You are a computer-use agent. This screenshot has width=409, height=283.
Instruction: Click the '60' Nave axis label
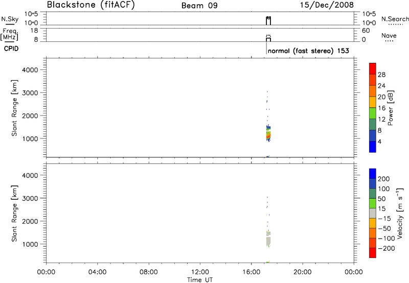366,31
